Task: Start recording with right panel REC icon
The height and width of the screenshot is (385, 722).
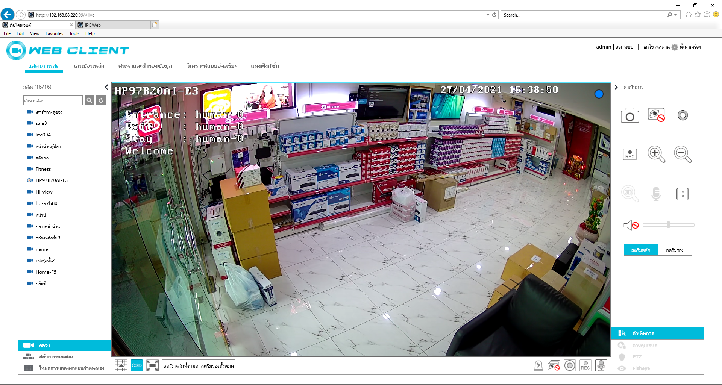Action: pos(629,154)
